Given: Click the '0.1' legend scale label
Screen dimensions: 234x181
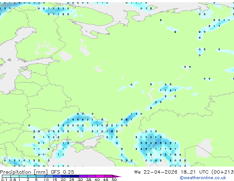Looking at the screenshot, I should [x=4, y=180].
